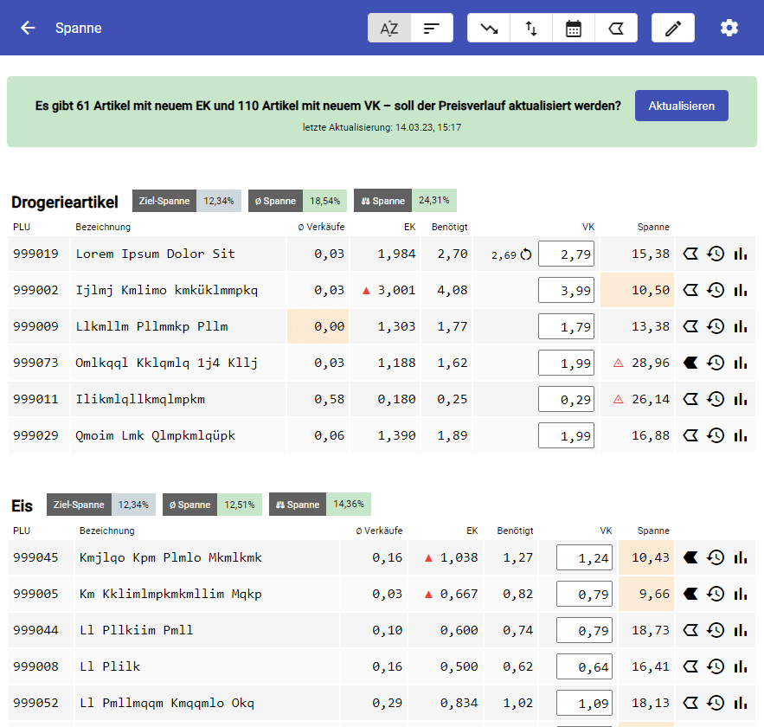This screenshot has width=764, height=727.
Task: Enable edit mode with the pencil
Action: click(x=673, y=29)
